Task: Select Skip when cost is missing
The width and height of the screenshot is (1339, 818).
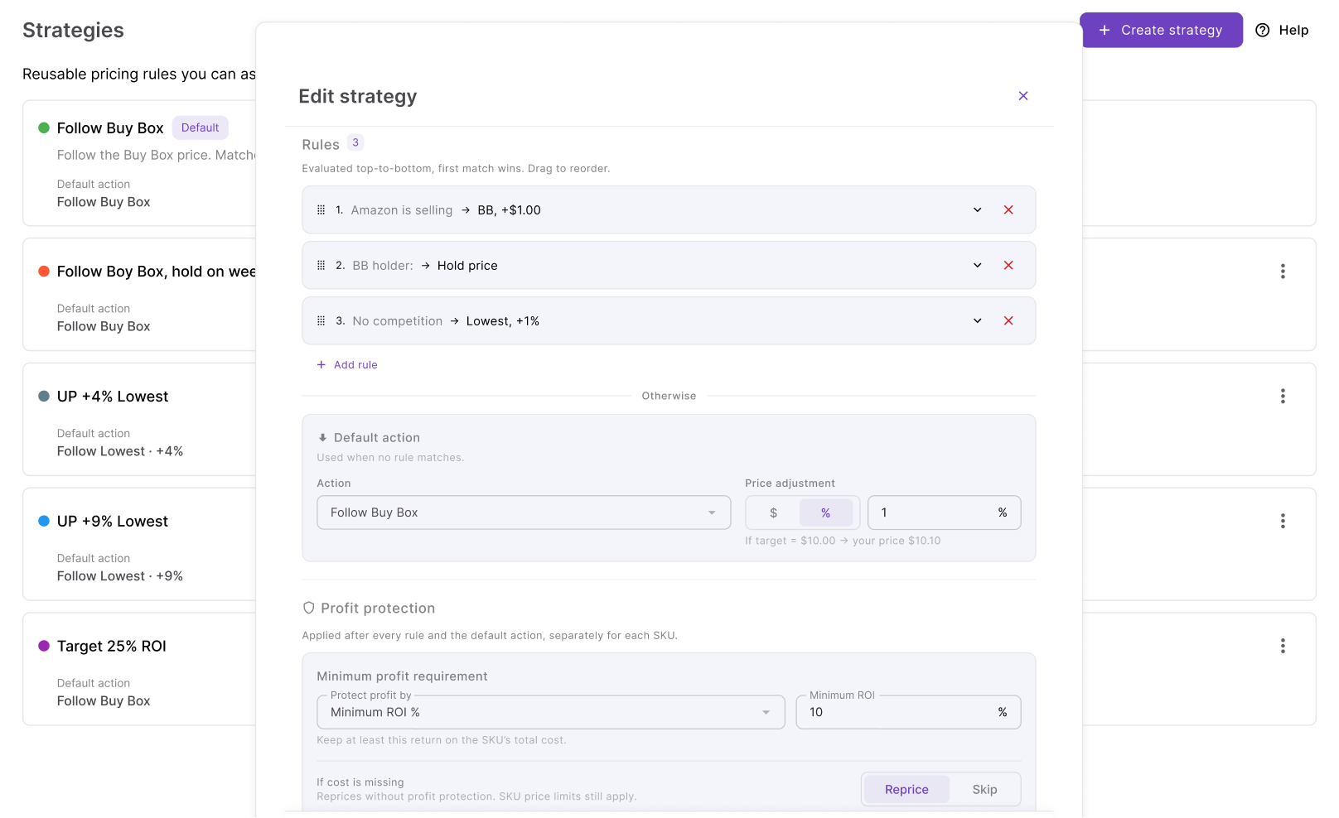Action: [984, 790]
